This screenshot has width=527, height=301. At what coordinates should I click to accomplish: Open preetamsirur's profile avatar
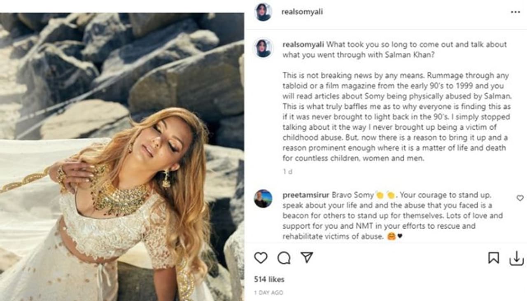coord(263,198)
